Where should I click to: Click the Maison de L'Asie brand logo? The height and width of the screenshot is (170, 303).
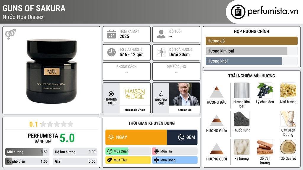point(135,94)
